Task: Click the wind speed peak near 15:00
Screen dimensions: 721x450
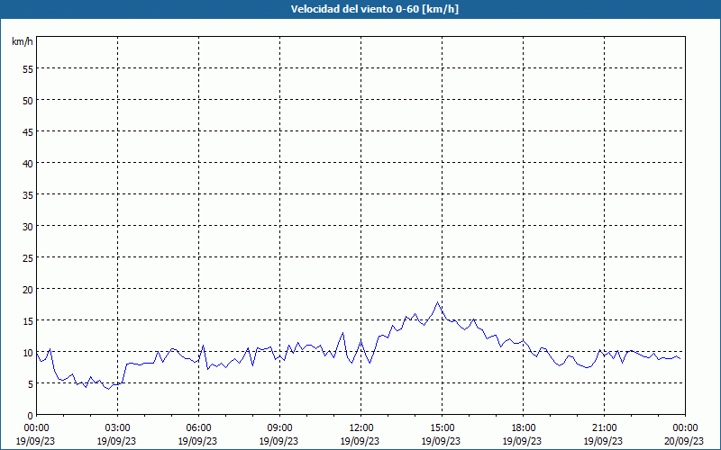Action: [x=438, y=302]
